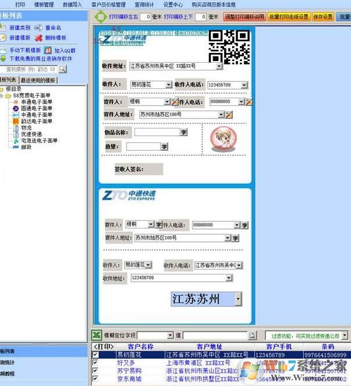Screen dimensions: 351x386
Task: Click the 手动下载模板 icon
Action: coord(3,51)
